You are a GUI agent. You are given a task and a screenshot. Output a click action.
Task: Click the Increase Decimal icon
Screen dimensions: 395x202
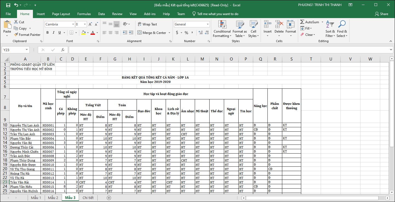click(201, 33)
